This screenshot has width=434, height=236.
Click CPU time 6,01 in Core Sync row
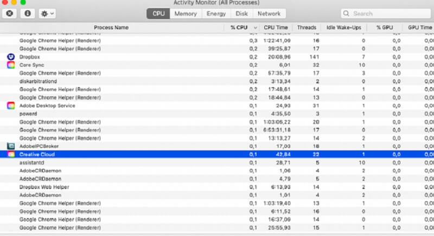285,65
